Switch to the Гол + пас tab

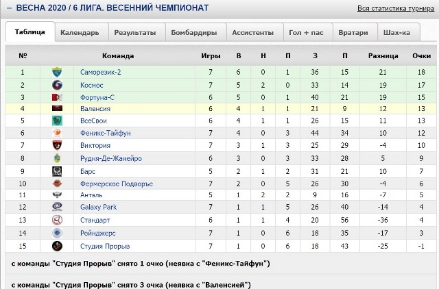[306, 33]
